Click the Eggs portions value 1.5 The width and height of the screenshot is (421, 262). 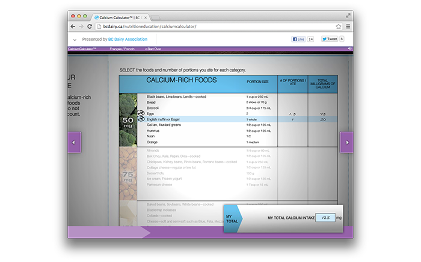[293, 114]
